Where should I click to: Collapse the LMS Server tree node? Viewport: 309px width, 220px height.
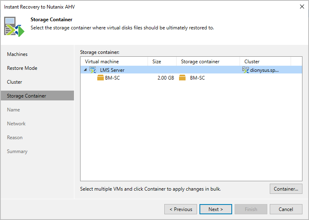(85, 70)
